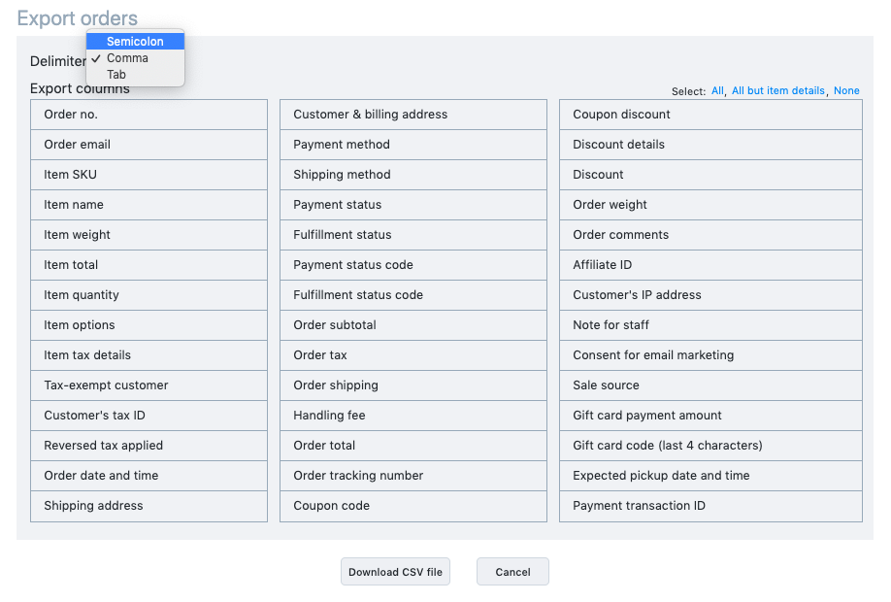Toggle the Fulfillment status code column

click(x=413, y=295)
